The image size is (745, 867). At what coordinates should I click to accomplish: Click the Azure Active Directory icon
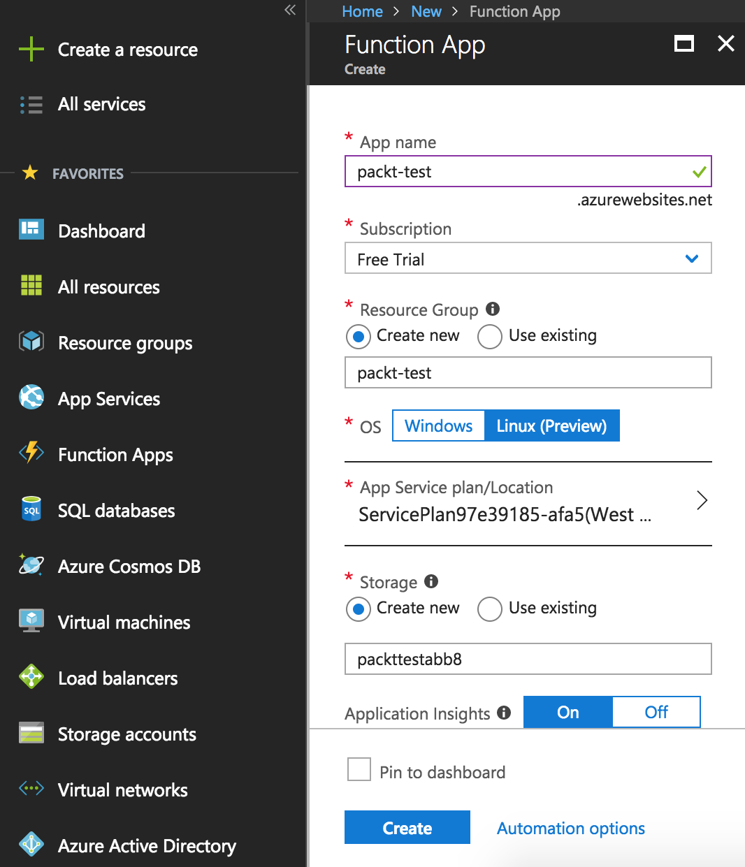pos(31,845)
